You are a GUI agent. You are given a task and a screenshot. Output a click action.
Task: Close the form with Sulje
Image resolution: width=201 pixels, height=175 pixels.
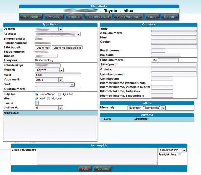pyautogui.click(x=85, y=169)
